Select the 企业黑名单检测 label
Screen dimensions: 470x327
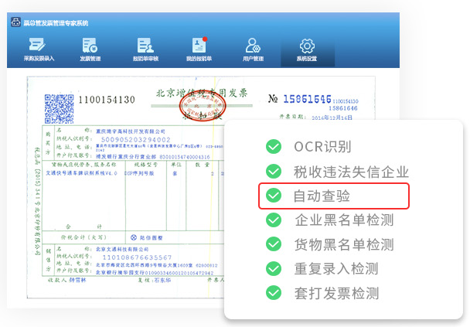[344, 220]
